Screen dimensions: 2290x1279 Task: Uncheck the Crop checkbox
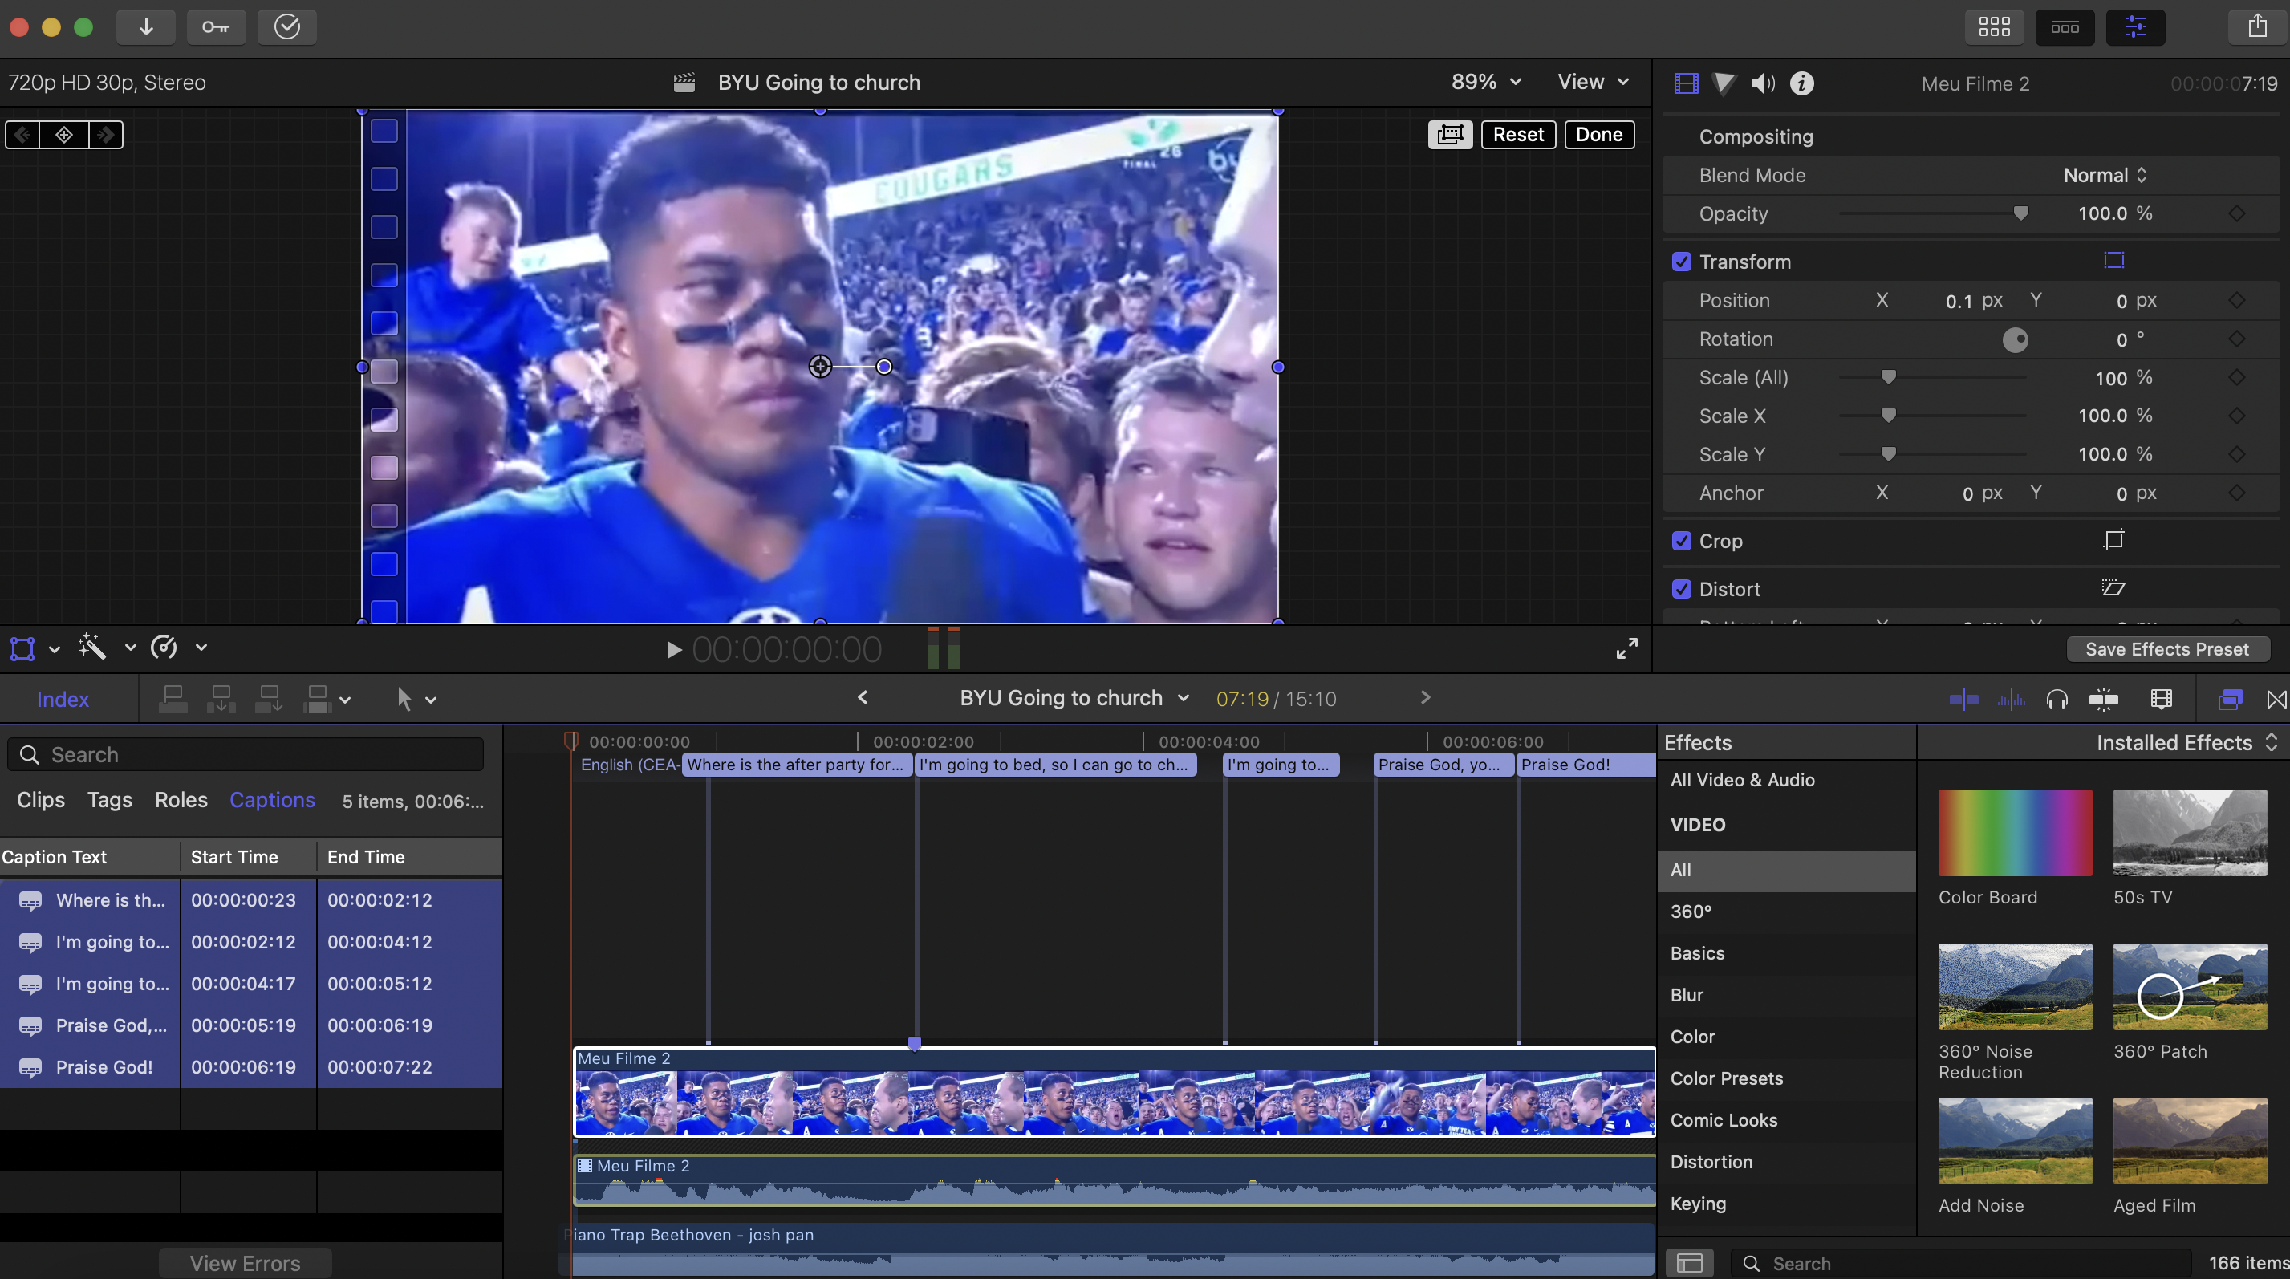[x=1681, y=540]
